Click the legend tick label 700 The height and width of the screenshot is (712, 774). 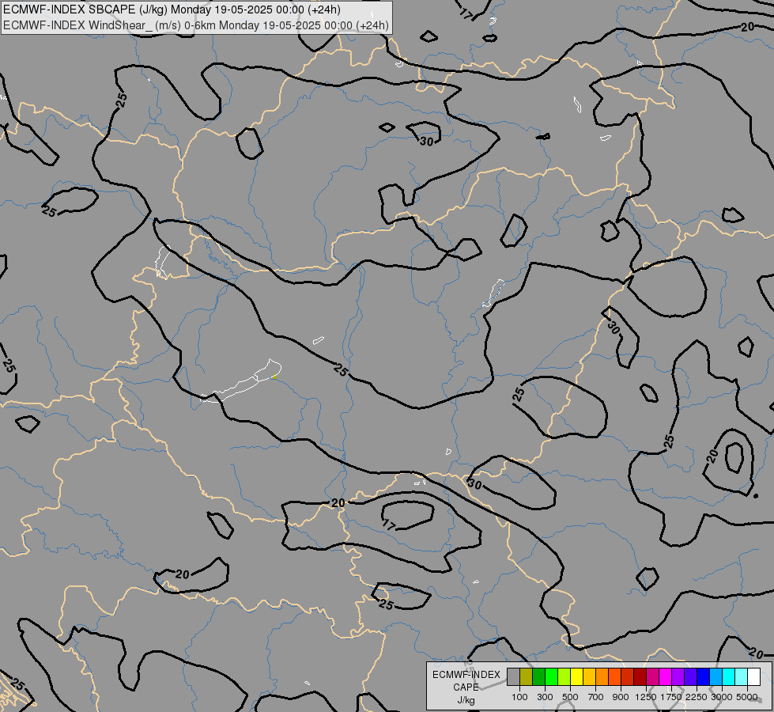tap(596, 697)
